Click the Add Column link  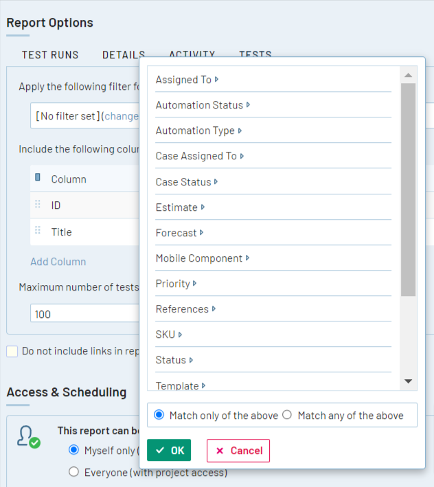[58, 262]
